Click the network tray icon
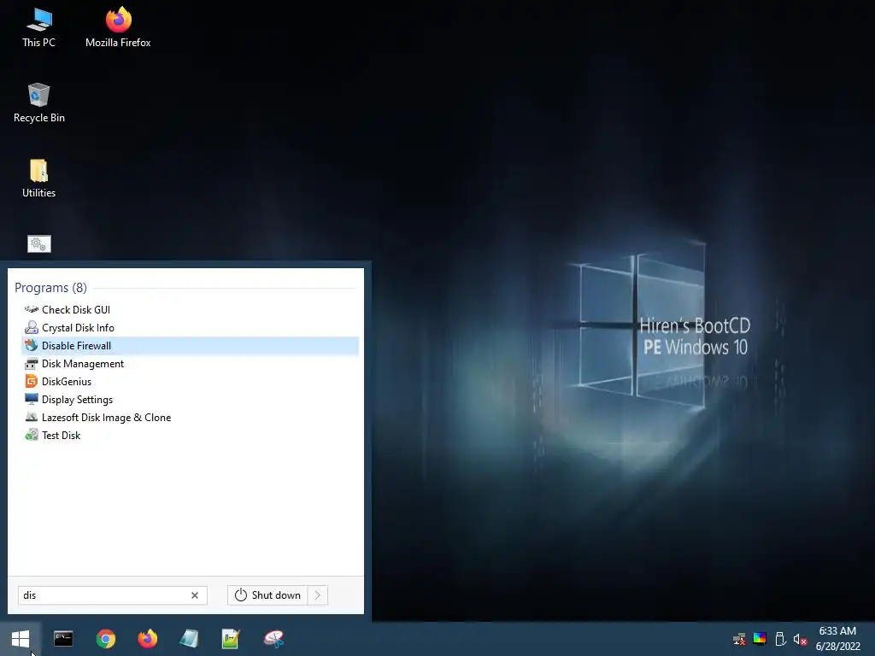Image resolution: width=875 pixels, height=656 pixels. [x=739, y=639]
